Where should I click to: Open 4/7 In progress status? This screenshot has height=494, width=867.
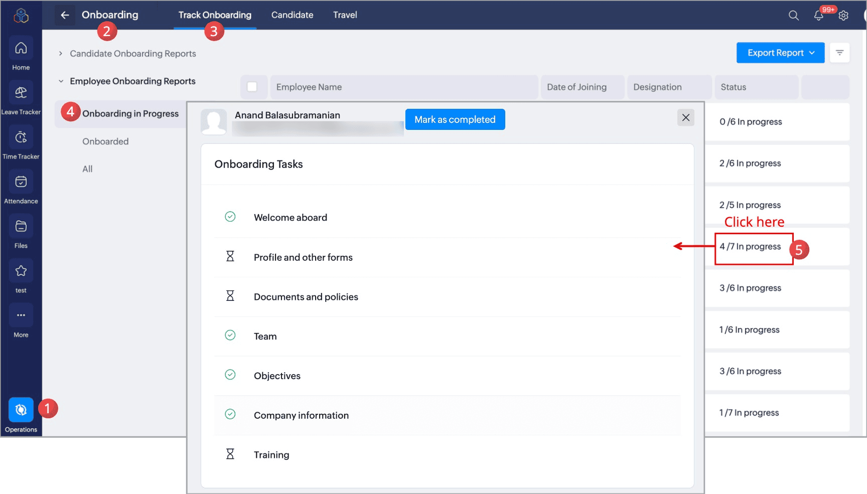(750, 247)
